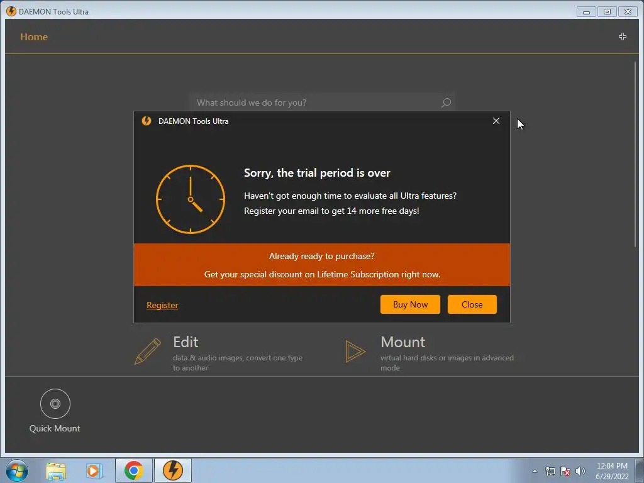Click the orange lightning icon in the dialog title

click(147, 121)
